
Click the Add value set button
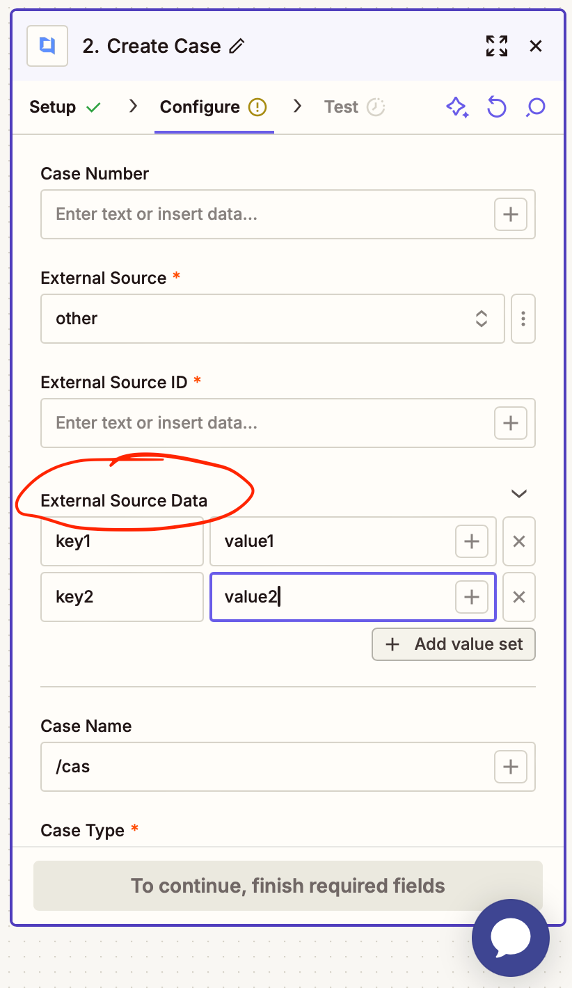453,644
